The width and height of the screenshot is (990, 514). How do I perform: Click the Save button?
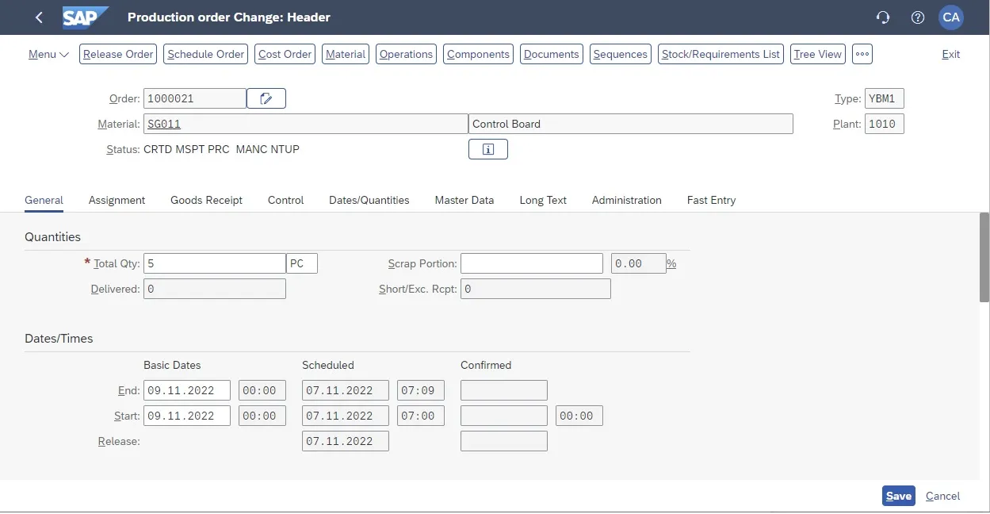point(898,496)
